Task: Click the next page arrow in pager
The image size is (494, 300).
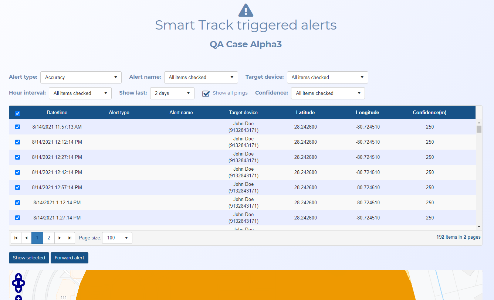Action: coord(60,238)
